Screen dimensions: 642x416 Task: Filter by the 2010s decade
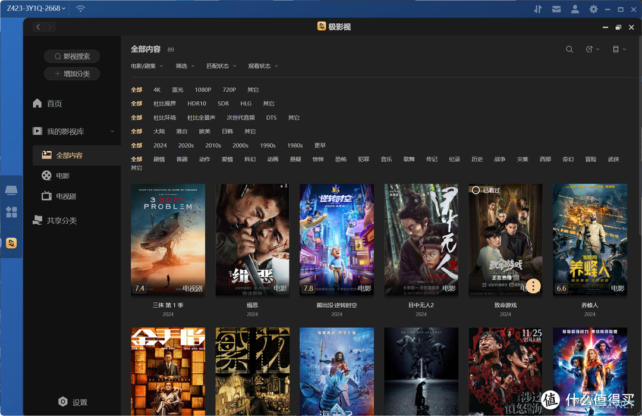tap(213, 145)
